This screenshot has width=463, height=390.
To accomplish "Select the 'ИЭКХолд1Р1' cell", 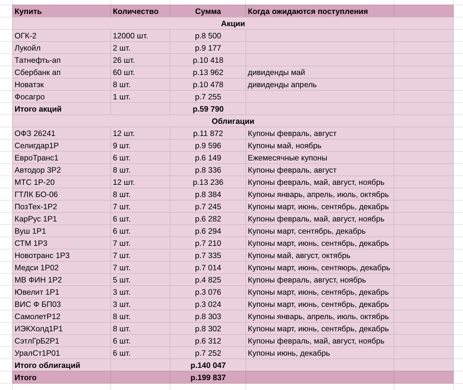I will coord(62,329).
